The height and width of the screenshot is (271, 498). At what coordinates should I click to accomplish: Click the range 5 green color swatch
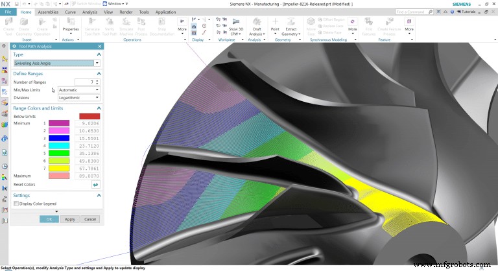(x=59, y=153)
